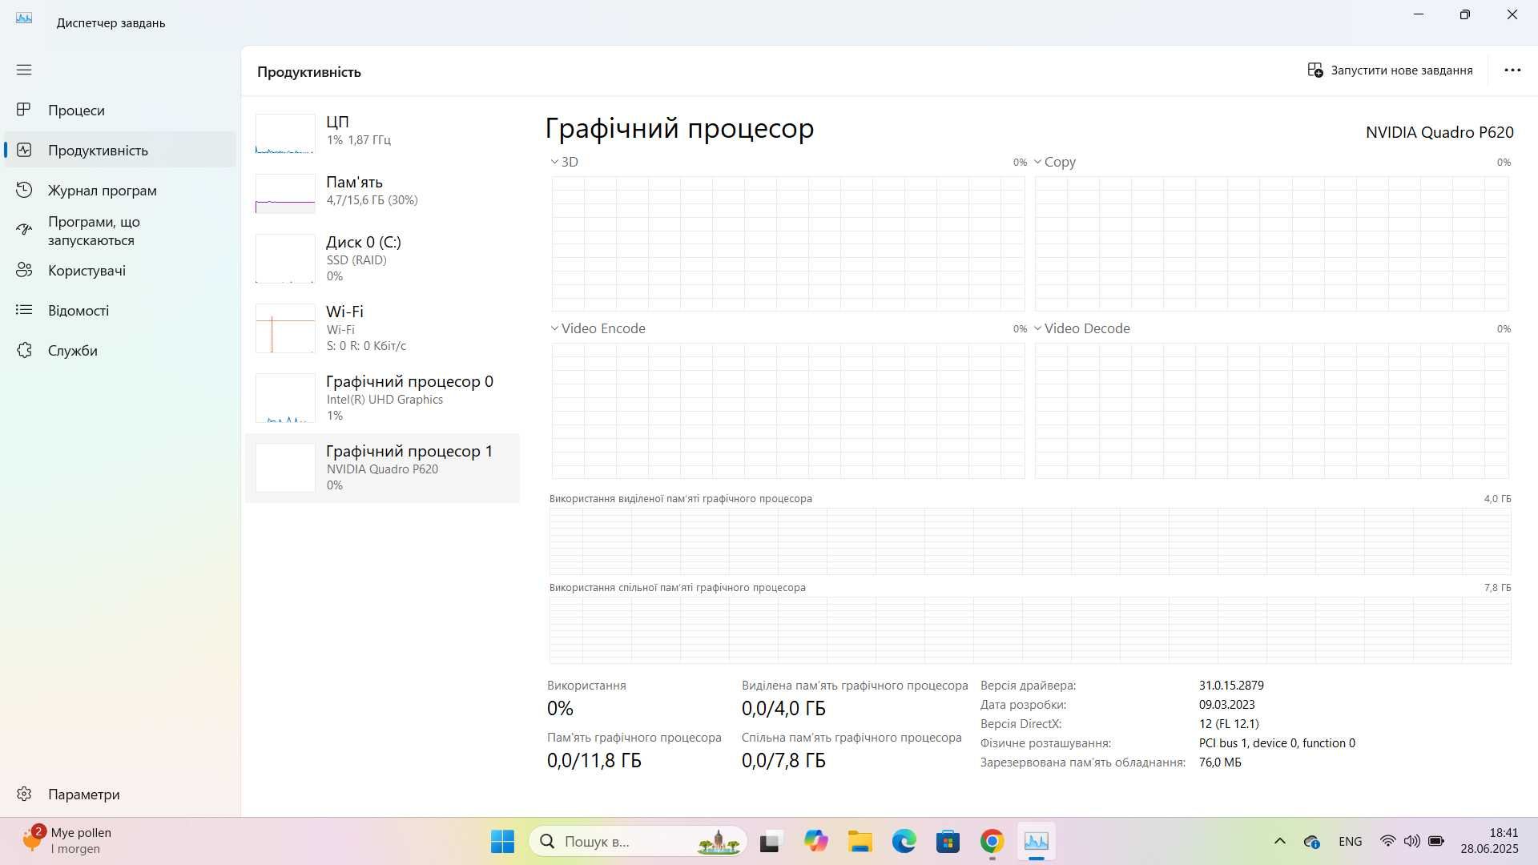Viewport: 1538px width, 865px height.
Task: Toggle the hamburger navigation menu
Action: tap(24, 70)
